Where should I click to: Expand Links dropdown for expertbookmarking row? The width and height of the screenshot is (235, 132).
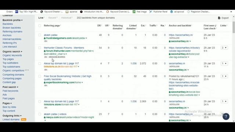224,76
